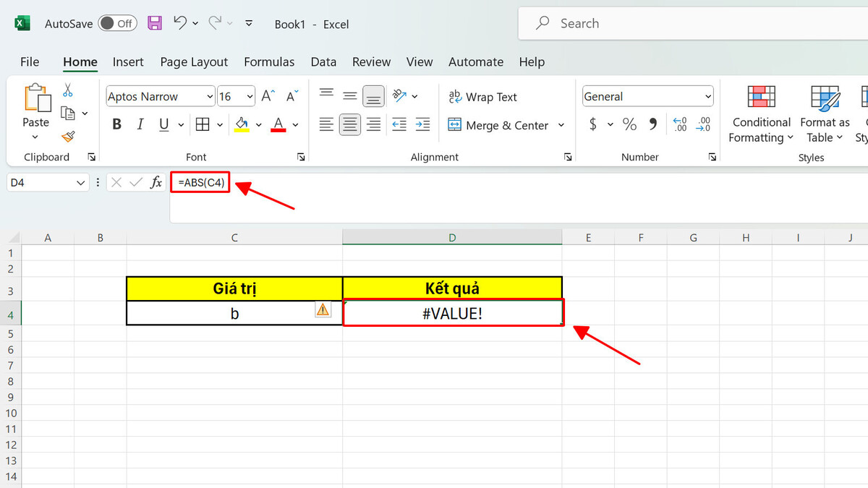Toggle bold formatting

116,124
